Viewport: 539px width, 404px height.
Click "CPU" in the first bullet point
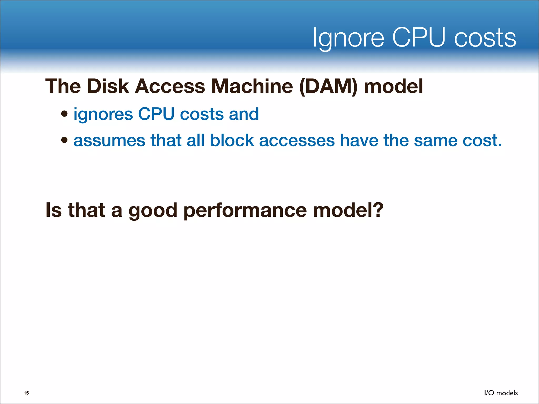click(156, 114)
